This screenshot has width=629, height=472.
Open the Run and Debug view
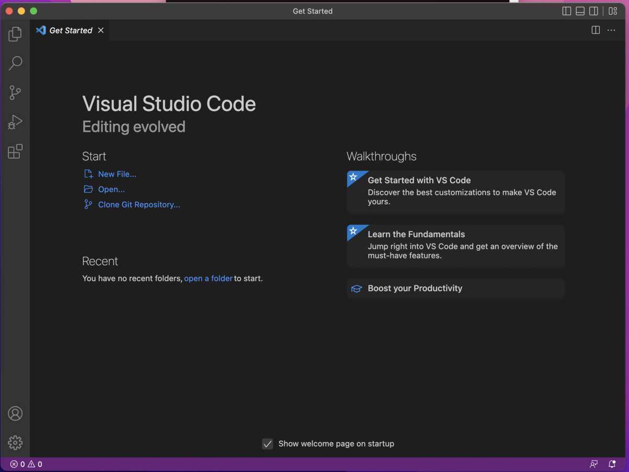[x=15, y=122]
